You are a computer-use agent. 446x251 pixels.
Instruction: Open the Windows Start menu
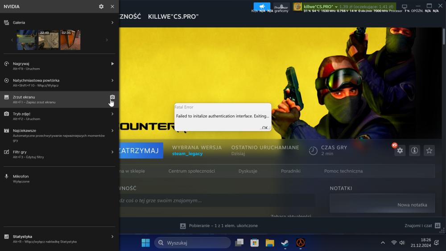click(146, 243)
